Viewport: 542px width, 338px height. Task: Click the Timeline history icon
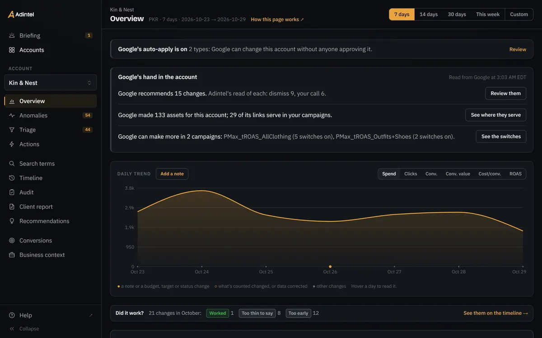12,178
